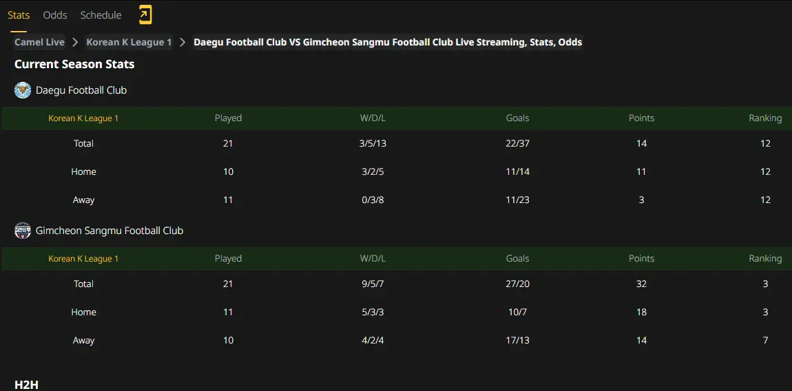Click the Gimcheon Sangmu club crest icon
The height and width of the screenshot is (391, 792).
point(23,231)
